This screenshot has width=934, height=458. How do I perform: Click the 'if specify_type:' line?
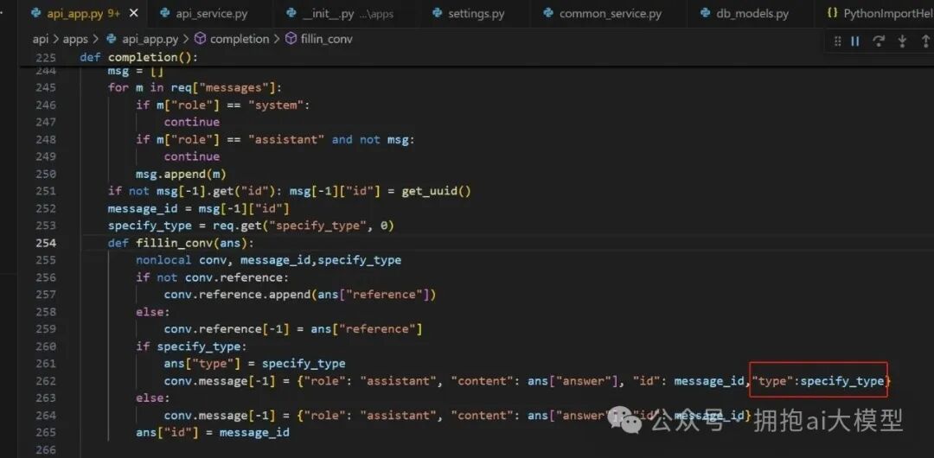pos(191,347)
